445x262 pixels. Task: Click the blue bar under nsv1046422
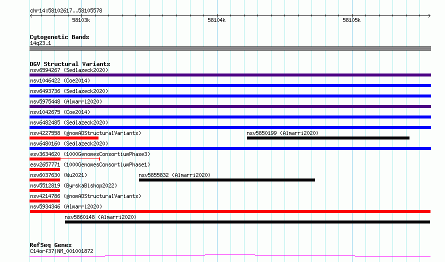tap(230, 85)
